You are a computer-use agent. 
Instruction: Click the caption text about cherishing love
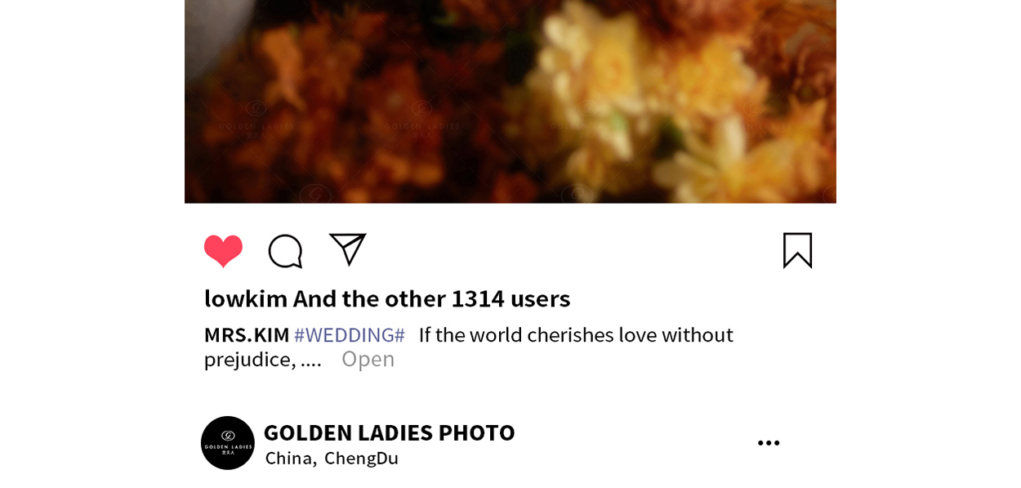tap(576, 335)
